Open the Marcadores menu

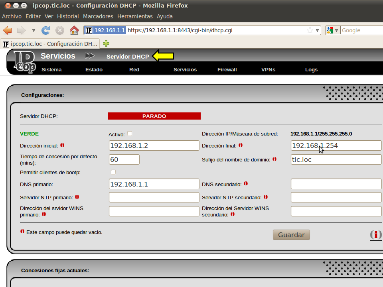click(98, 16)
